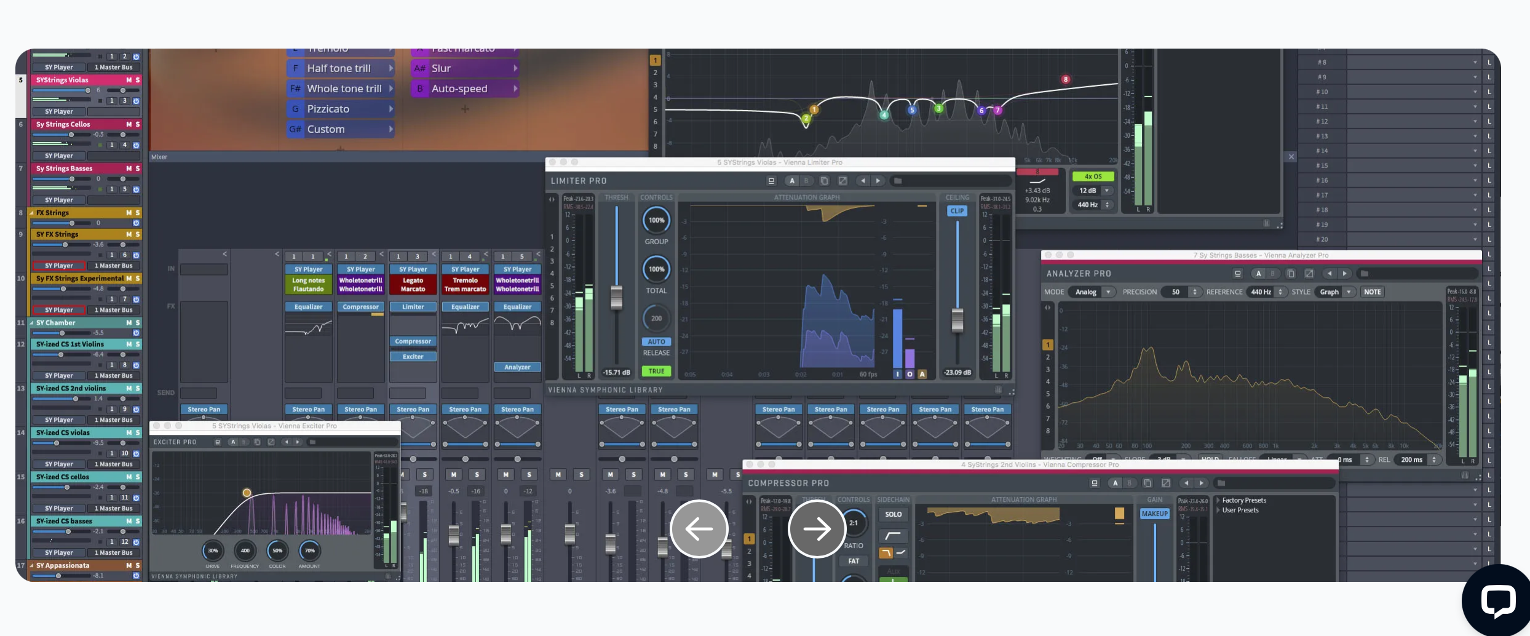Toggle input graph I button in Limiter
Image resolution: width=1530 pixels, height=636 pixels.
click(x=897, y=375)
